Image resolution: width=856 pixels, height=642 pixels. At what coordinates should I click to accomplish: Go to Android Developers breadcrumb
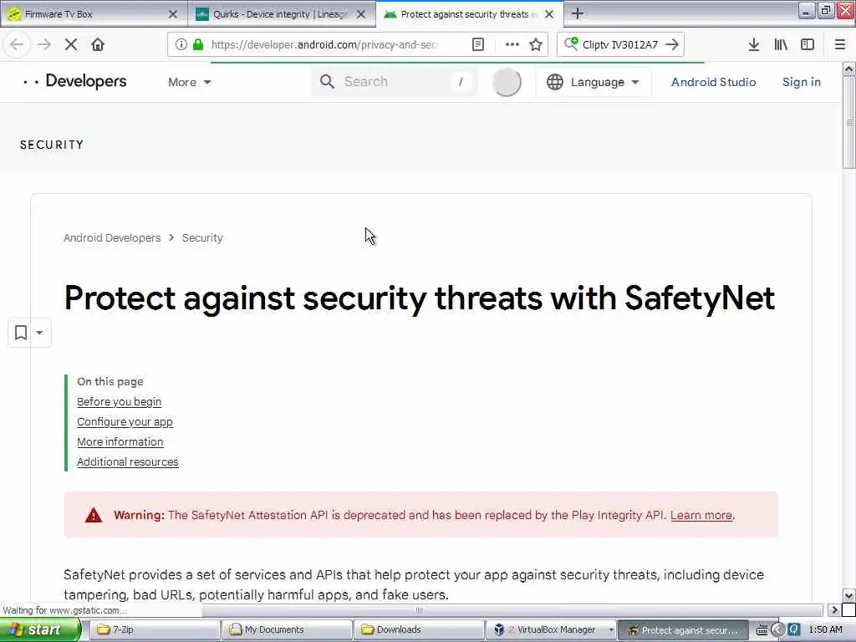coord(112,238)
